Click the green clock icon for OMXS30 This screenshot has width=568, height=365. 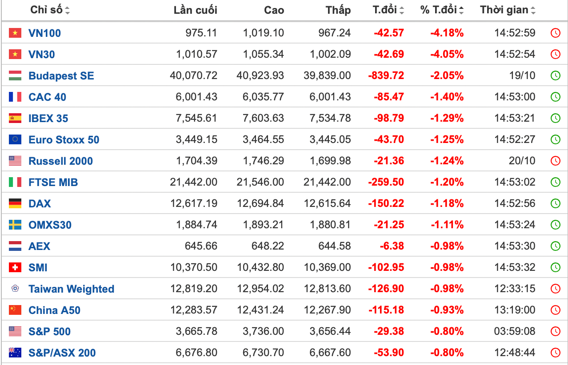coord(555,225)
